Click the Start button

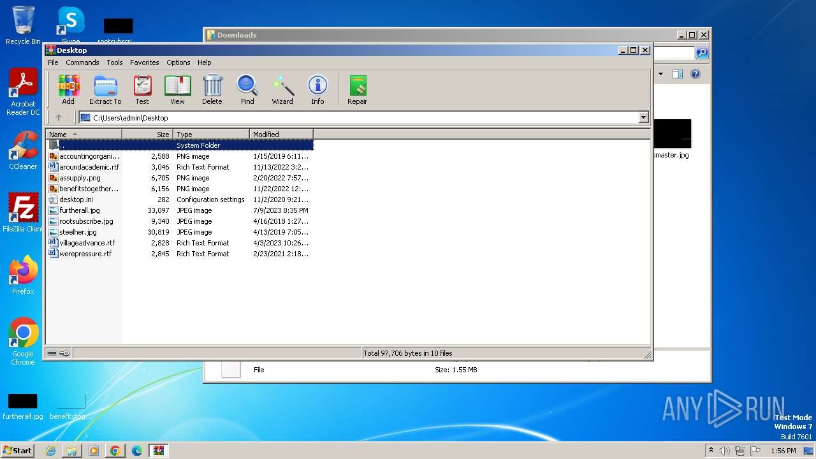(17, 451)
